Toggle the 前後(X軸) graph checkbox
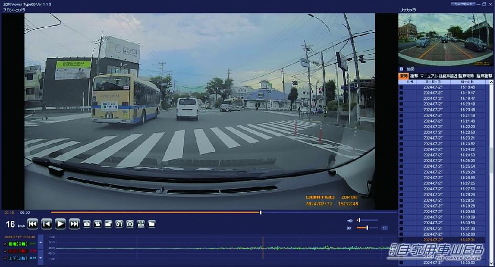Viewport: 495px width, 267px height. click(x=6, y=243)
